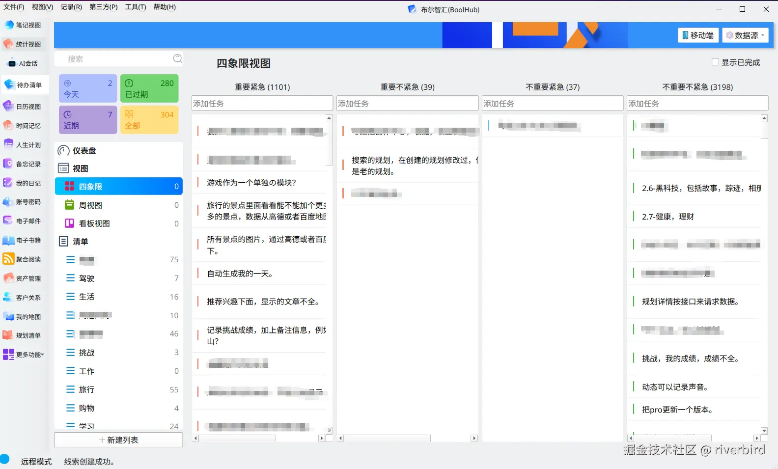
Task: Open the 时间记忆 sidebar icon
Action: pyautogui.click(x=9, y=126)
